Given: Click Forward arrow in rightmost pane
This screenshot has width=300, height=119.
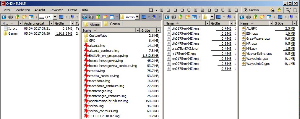Looking at the screenshot, I should (249, 17).
